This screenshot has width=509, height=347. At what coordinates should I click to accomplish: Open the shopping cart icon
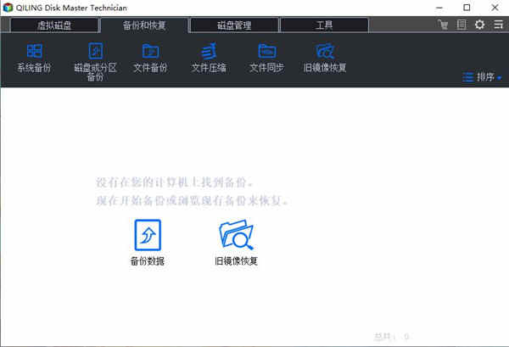(443, 25)
